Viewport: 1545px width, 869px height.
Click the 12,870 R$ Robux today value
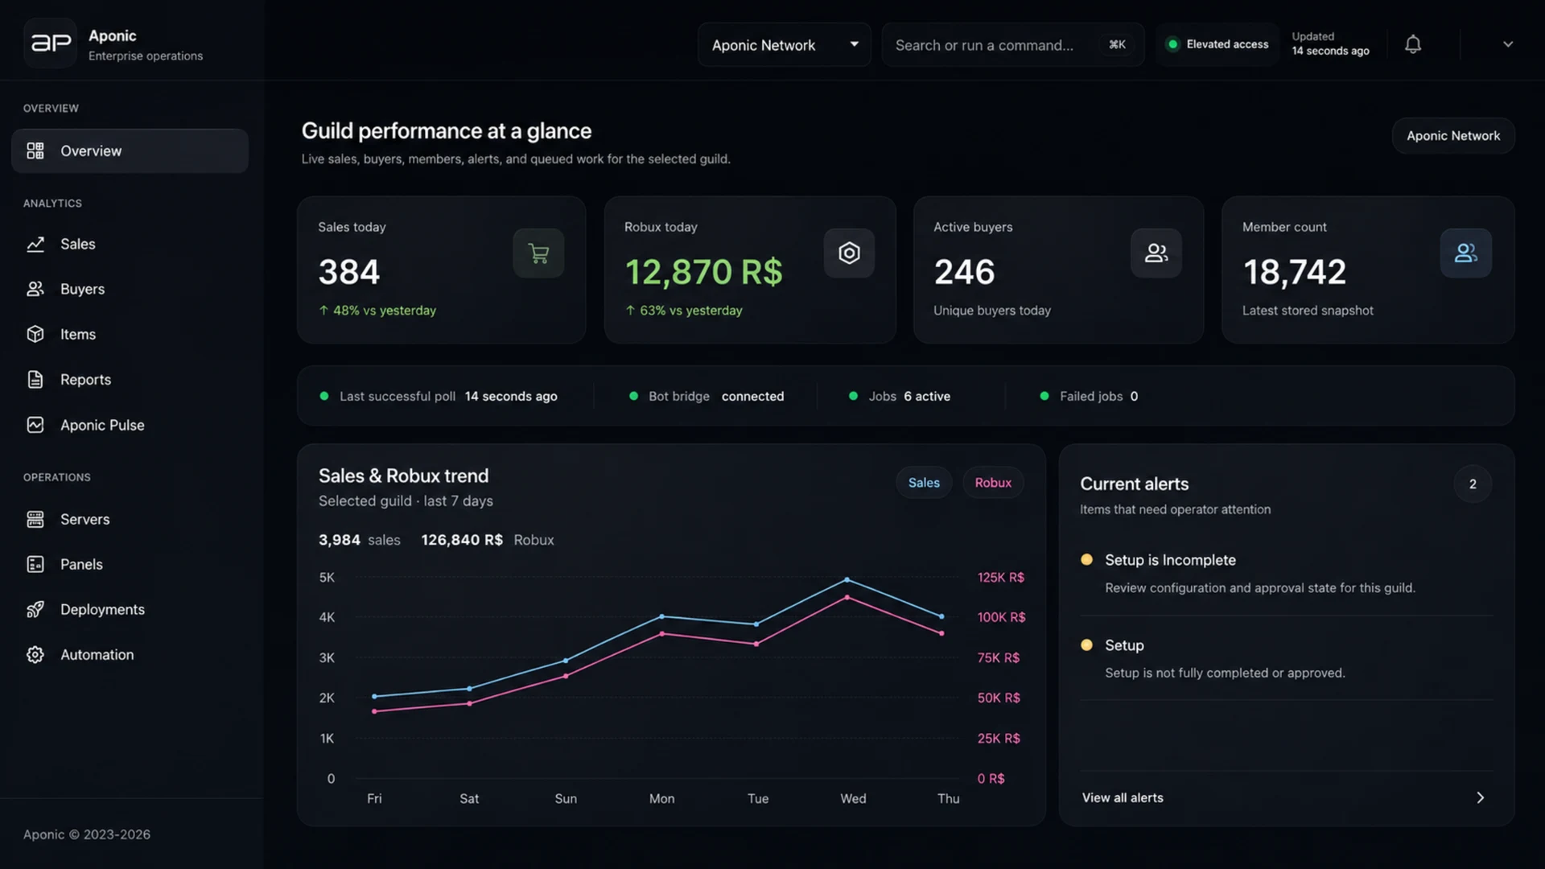703,272
